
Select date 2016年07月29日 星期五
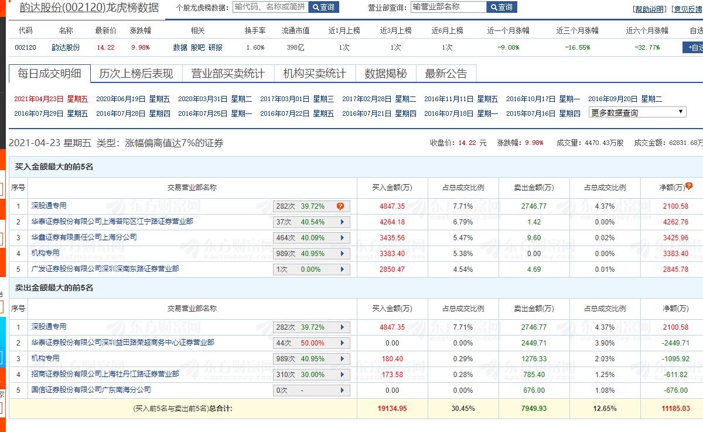click(x=51, y=113)
